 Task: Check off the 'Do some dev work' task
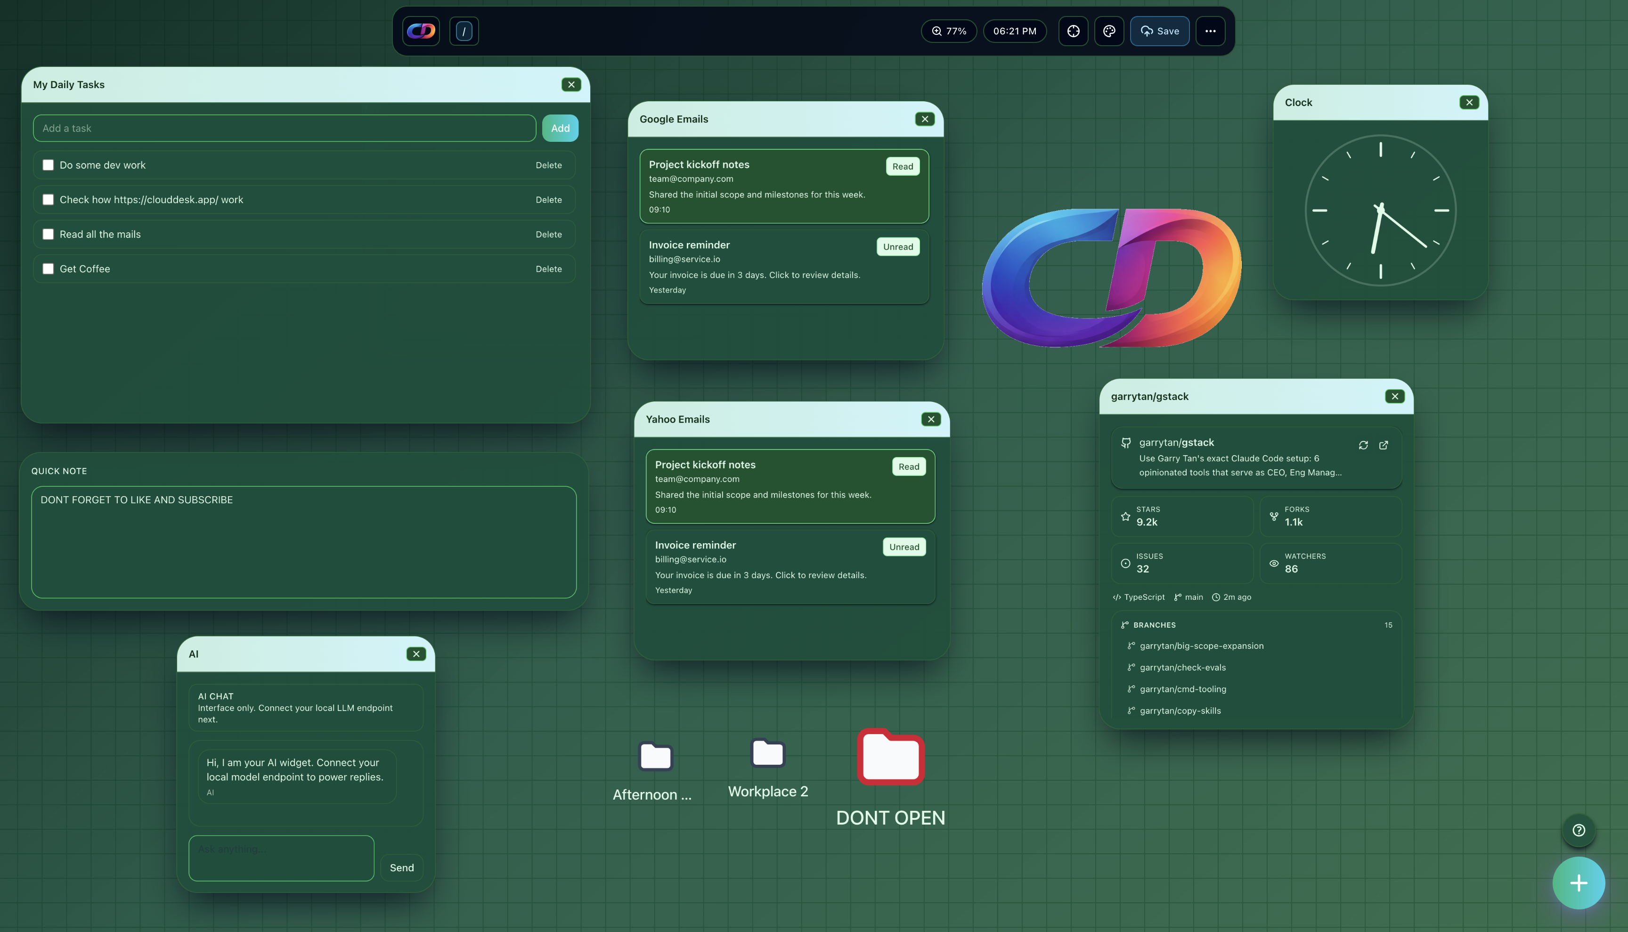click(48, 164)
